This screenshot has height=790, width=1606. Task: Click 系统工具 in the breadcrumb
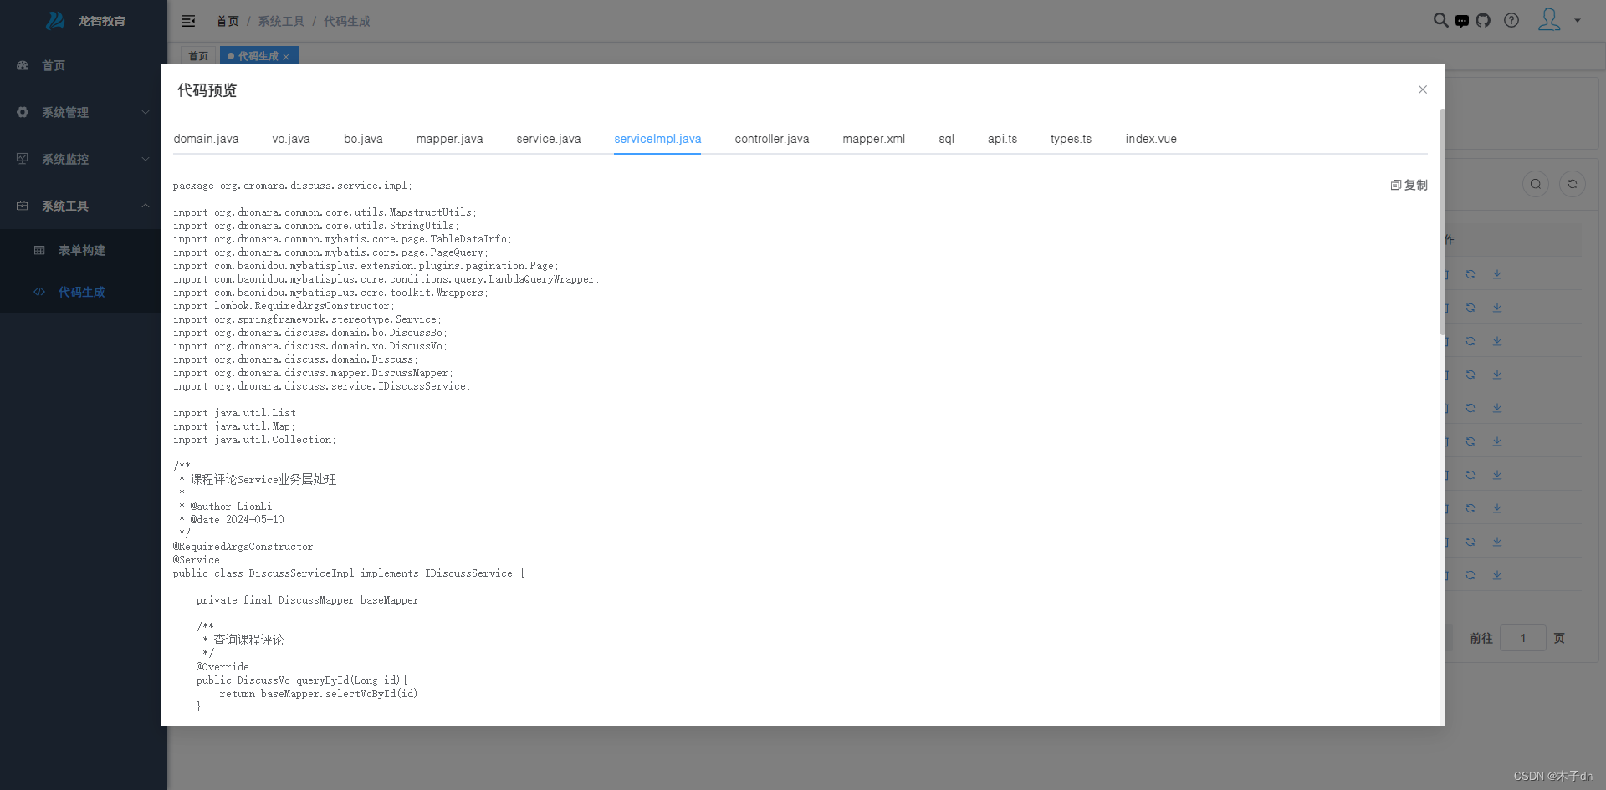click(x=281, y=21)
